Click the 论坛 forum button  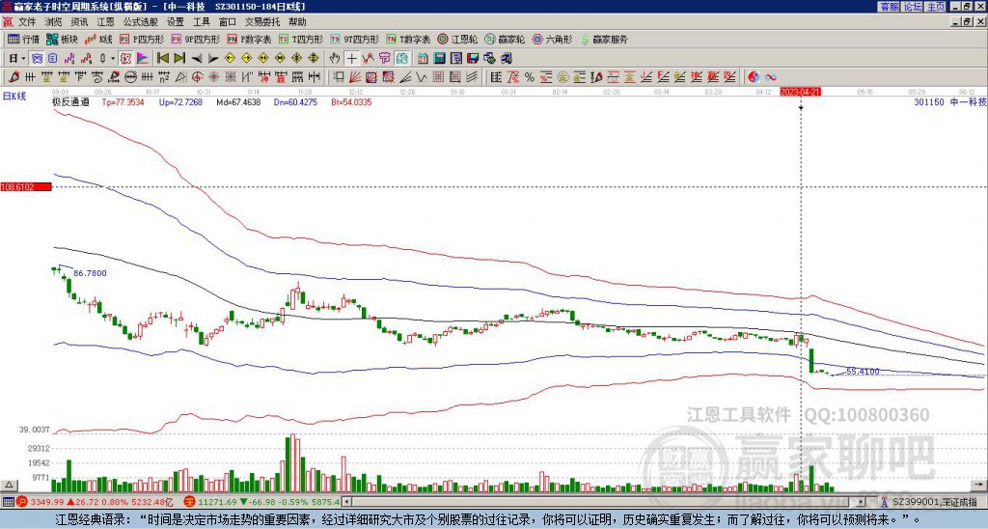coord(913,7)
